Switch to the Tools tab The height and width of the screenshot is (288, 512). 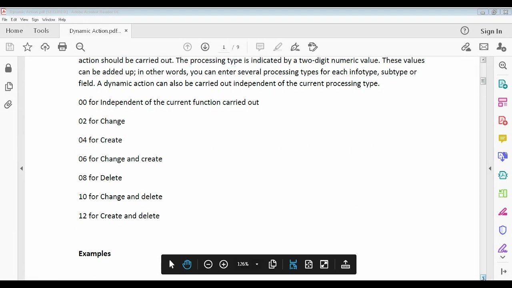[x=41, y=31]
